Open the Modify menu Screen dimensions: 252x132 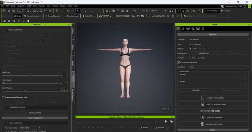(29, 6)
